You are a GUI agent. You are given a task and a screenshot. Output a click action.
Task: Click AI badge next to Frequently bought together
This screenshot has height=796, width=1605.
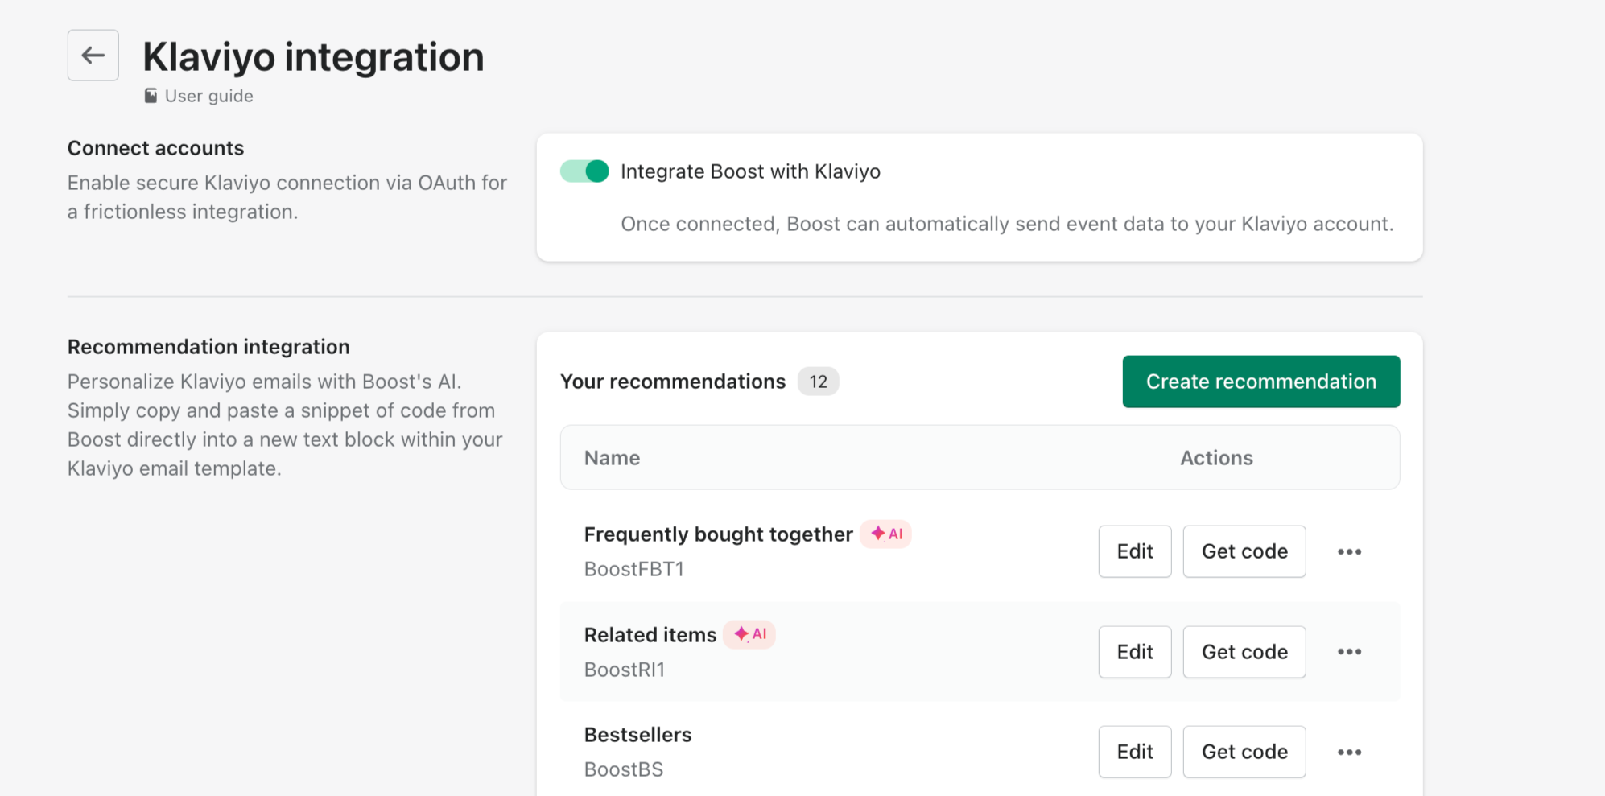click(x=886, y=534)
